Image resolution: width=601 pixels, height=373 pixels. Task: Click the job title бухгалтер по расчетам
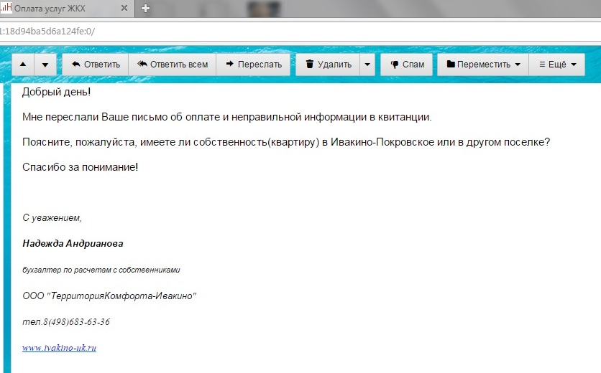click(101, 270)
